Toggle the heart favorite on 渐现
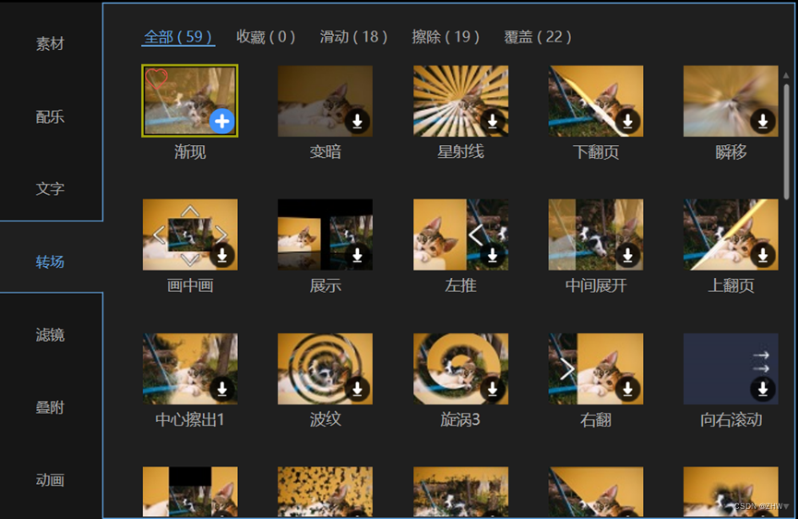The height and width of the screenshot is (519, 798). [156, 78]
